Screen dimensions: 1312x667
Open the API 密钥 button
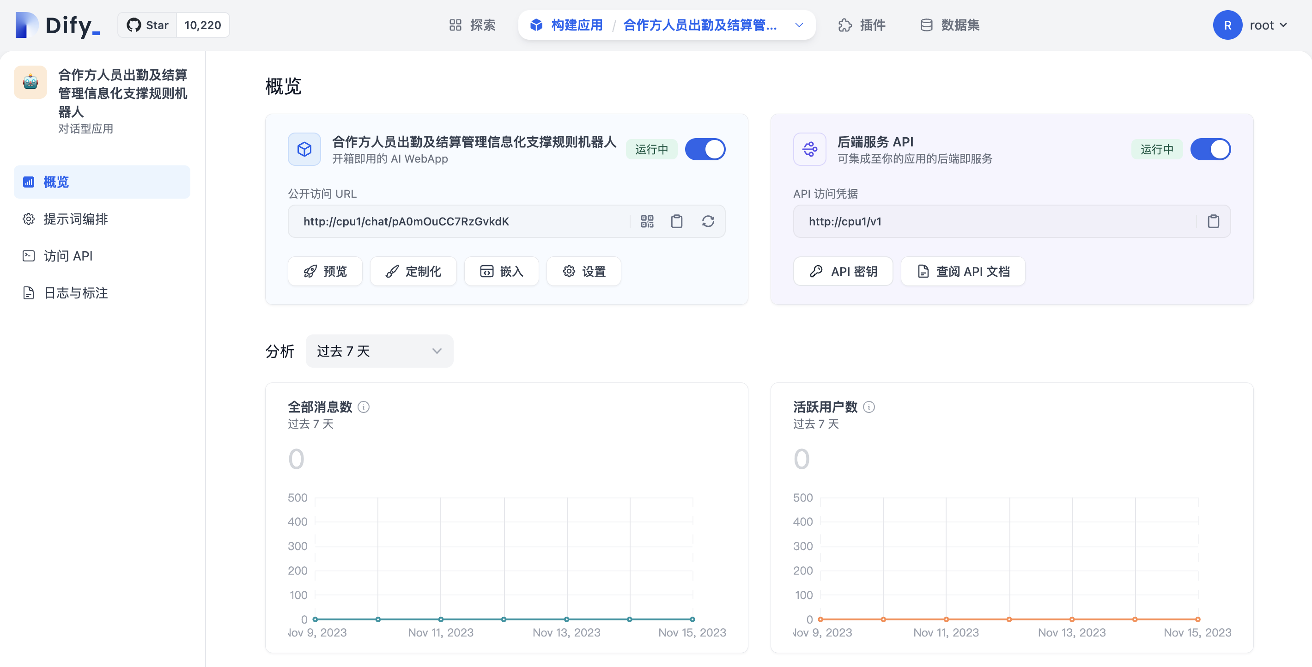(843, 272)
